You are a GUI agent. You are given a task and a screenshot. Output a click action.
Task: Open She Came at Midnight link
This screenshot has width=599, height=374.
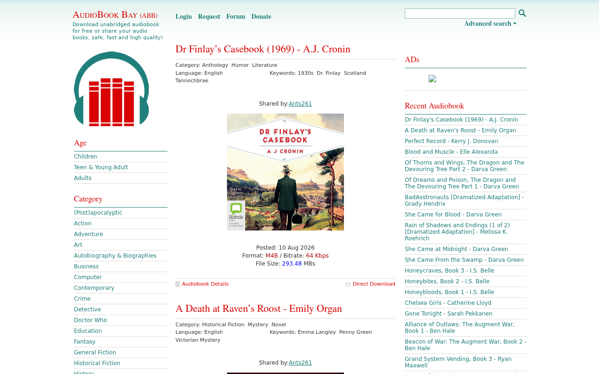456,249
